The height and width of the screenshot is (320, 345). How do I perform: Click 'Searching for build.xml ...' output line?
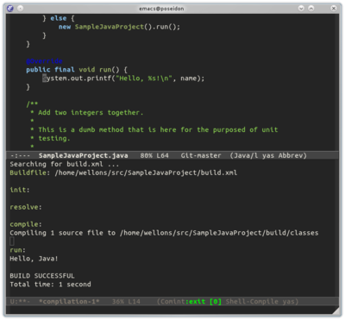65,164
